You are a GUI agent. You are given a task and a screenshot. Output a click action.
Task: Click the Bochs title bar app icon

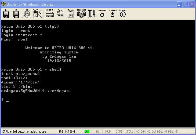point(3,4)
